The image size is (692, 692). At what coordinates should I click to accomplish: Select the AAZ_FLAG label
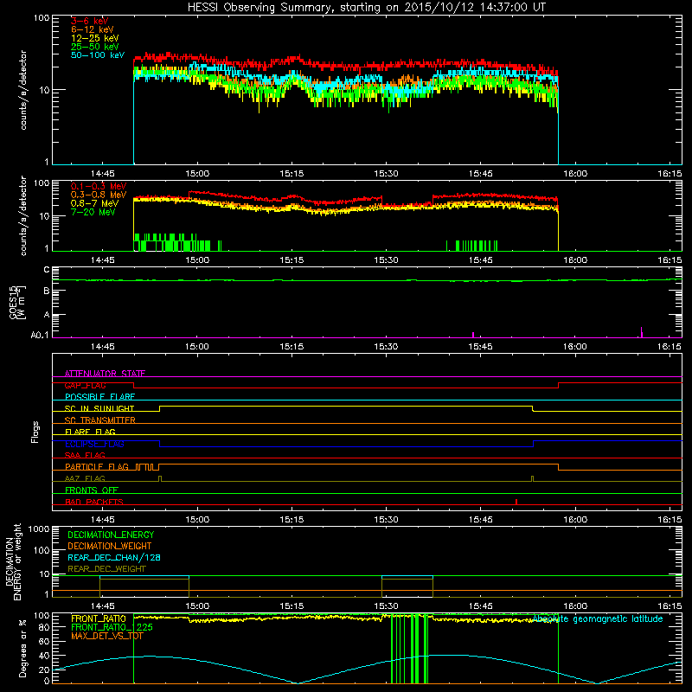point(85,478)
